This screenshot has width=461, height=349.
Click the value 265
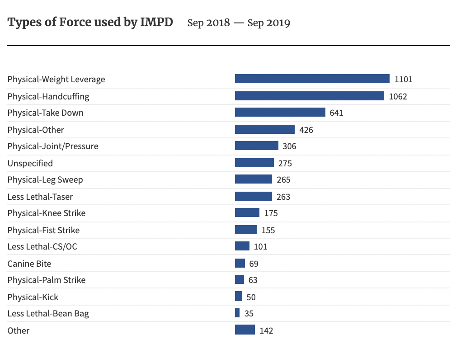[283, 179]
